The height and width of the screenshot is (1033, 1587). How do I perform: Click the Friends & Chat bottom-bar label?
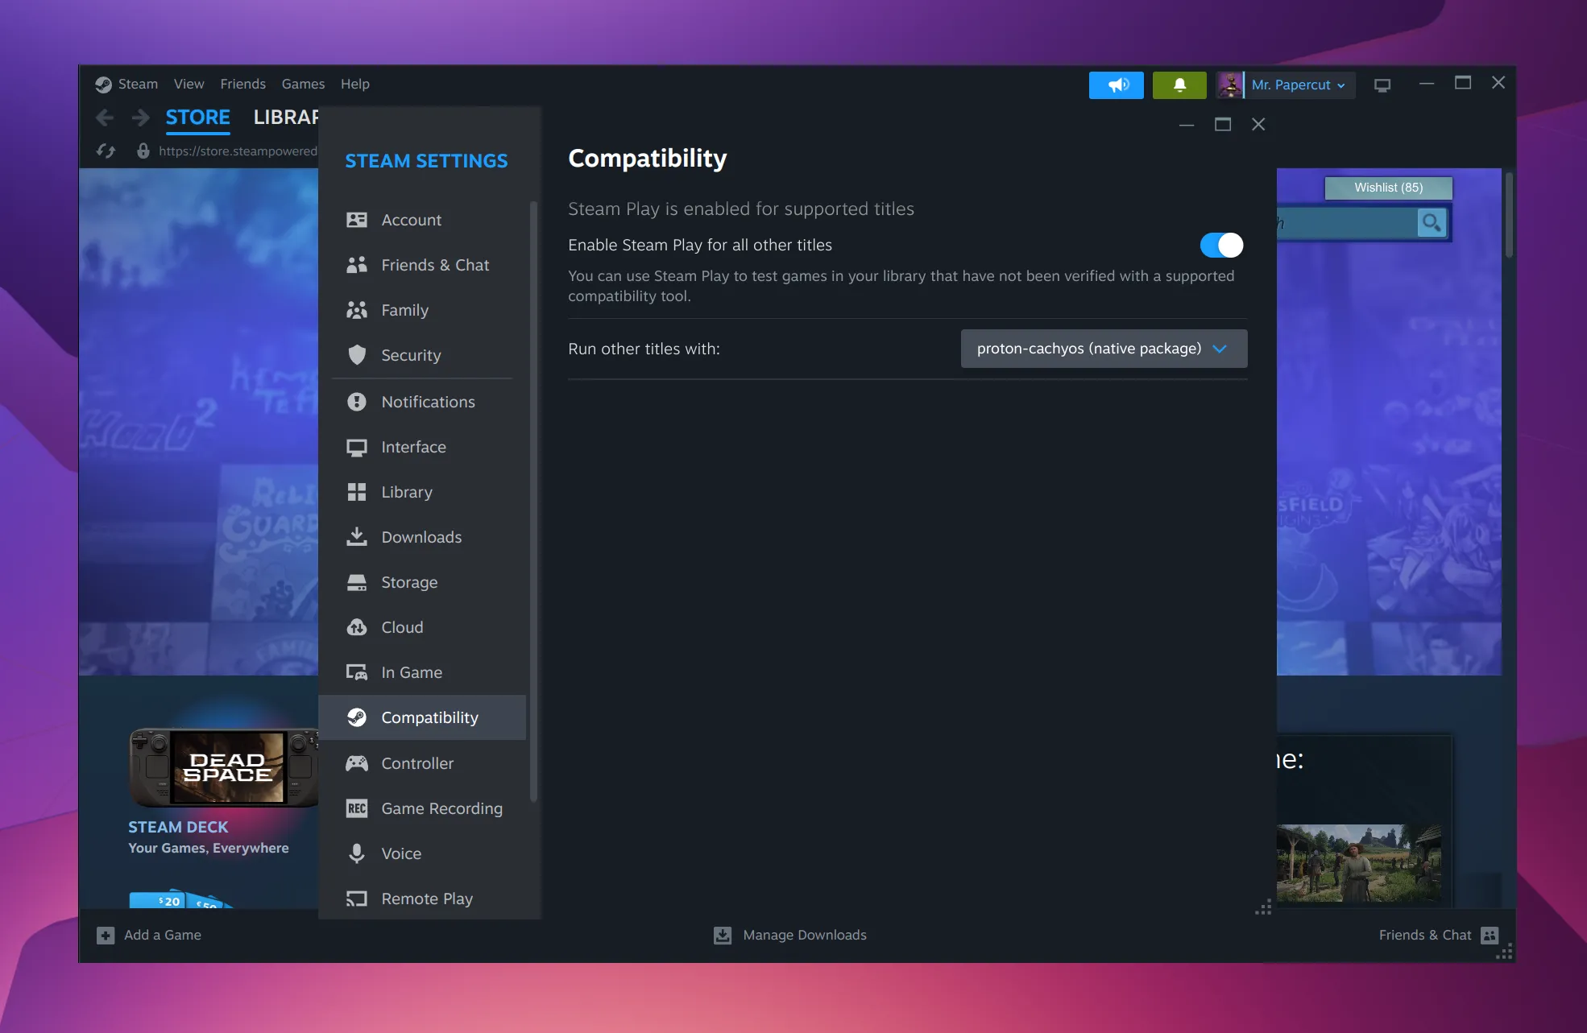pos(1425,935)
